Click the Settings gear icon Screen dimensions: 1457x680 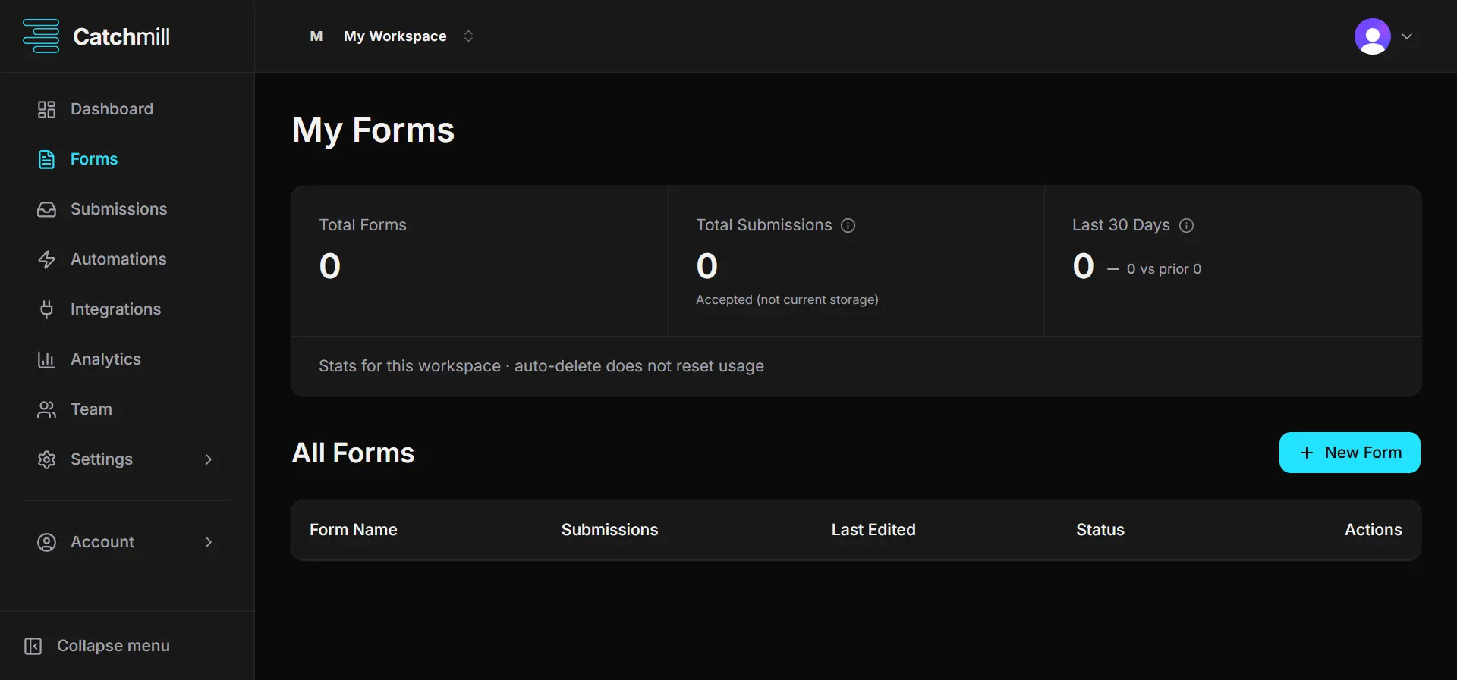coord(46,459)
